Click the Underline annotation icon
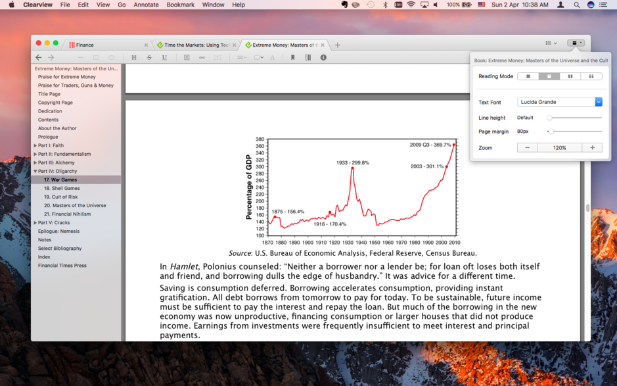The image size is (617, 386). click(165, 57)
